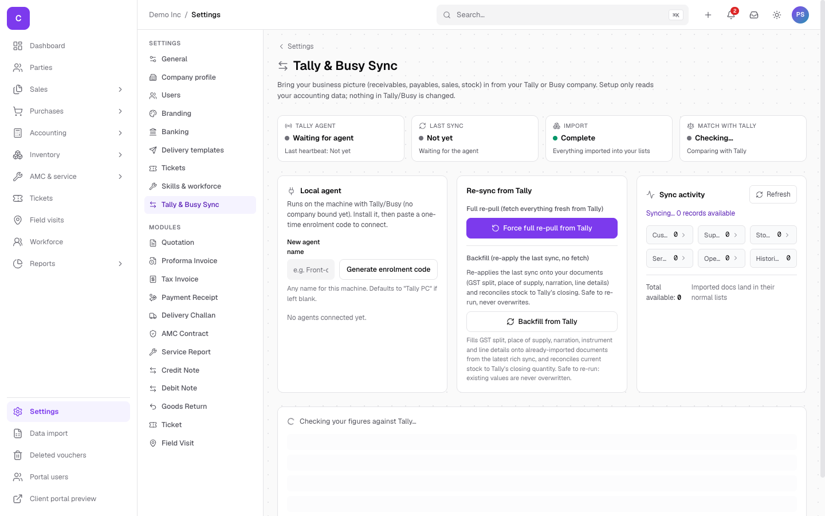Open the Debit Note module settings

coord(200,388)
